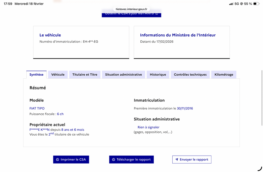Click the 8 ans et 6 mois duration
263x172 pixels.
pyautogui.click(x=73, y=129)
